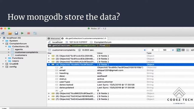
Task: Collapse document (4) with its arrow
Action: coord(49,64)
